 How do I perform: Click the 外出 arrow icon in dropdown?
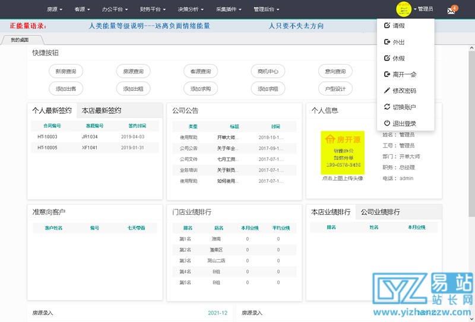pos(387,42)
